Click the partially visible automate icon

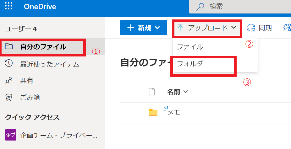[x=287, y=28]
